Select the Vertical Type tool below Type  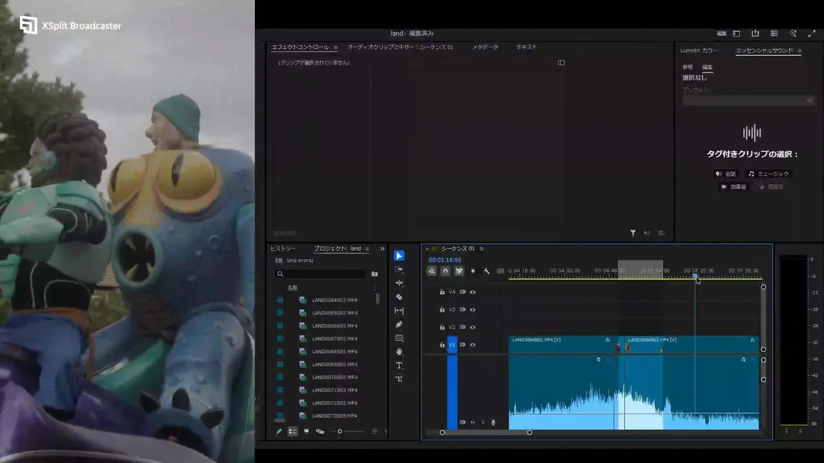tap(399, 379)
